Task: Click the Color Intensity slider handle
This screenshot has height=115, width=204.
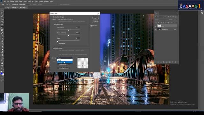Action: 69,35
